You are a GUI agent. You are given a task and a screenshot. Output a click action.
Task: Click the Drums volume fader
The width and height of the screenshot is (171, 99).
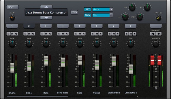[x=12, y=68]
